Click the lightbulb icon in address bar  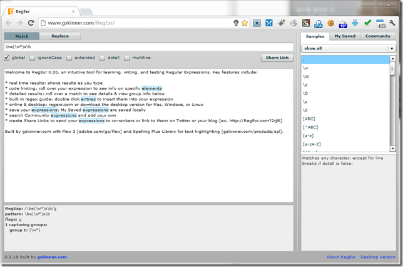point(236,23)
